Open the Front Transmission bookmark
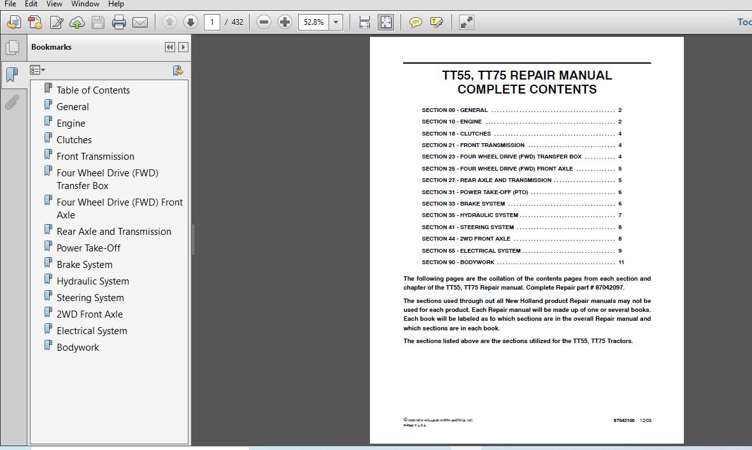This screenshot has height=450, width=752. click(x=96, y=156)
